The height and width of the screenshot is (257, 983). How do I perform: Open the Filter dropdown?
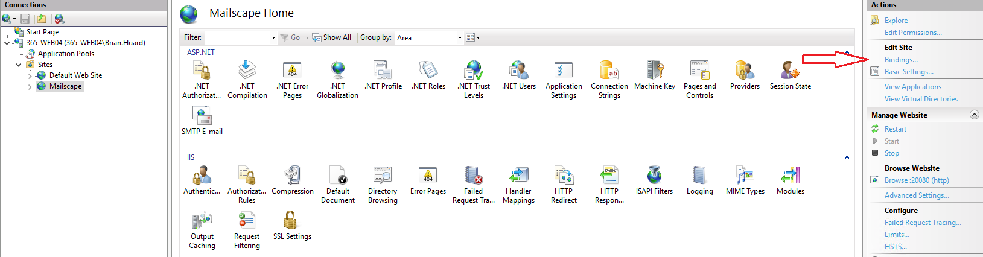[273, 37]
